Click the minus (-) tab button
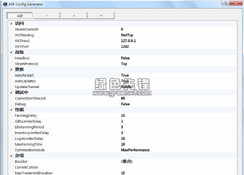This screenshot has width=244, height=175. pos(47,16)
